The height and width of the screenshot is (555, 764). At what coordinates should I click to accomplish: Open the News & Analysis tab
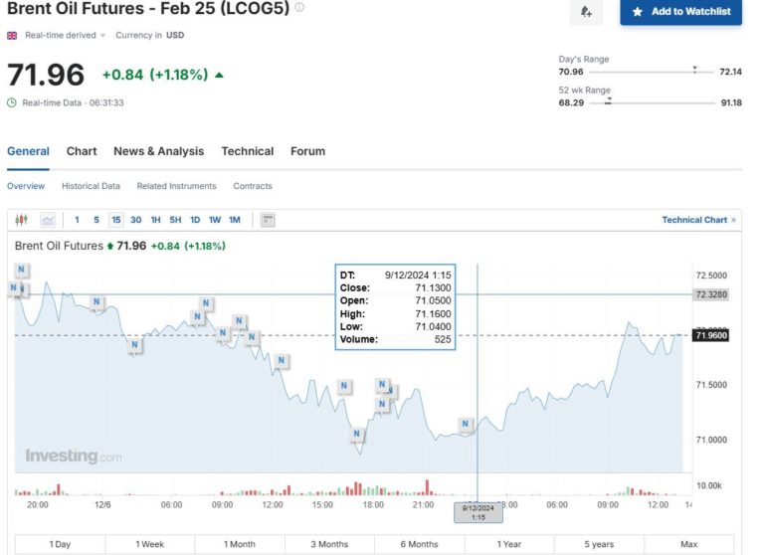[158, 151]
